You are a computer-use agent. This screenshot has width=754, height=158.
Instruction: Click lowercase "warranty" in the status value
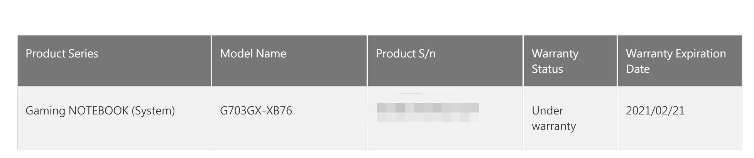click(554, 126)
